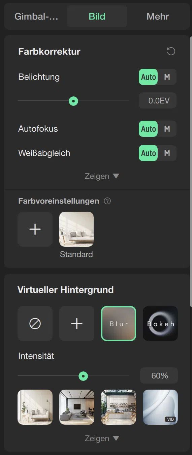Set Weißabgleich to Auto

(148, 153)
